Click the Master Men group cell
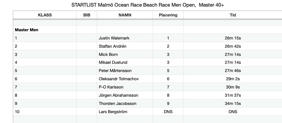The height and width of the screenshot is (123, 282). [x=45, y=30]
